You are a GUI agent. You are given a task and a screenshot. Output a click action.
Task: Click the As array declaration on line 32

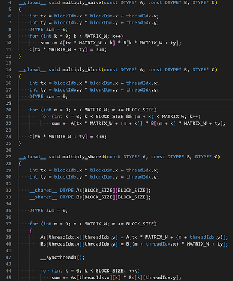click(113, 191)
